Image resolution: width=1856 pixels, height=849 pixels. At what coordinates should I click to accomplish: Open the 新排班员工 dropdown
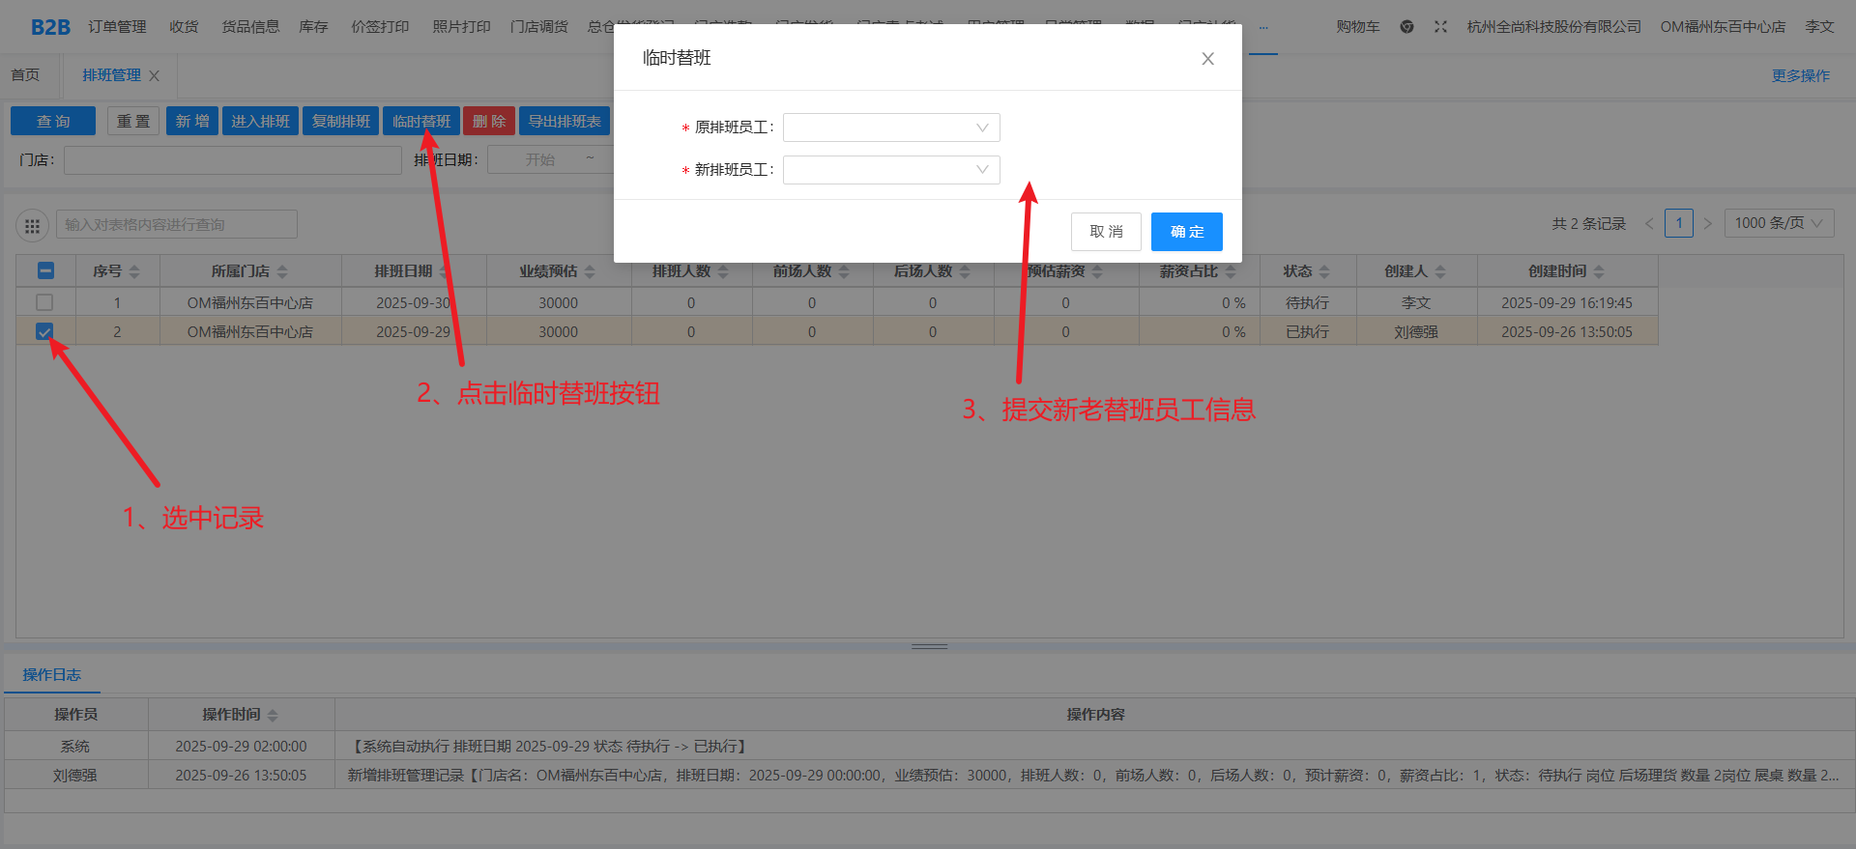pyautogui.click(x=890, y=170)
